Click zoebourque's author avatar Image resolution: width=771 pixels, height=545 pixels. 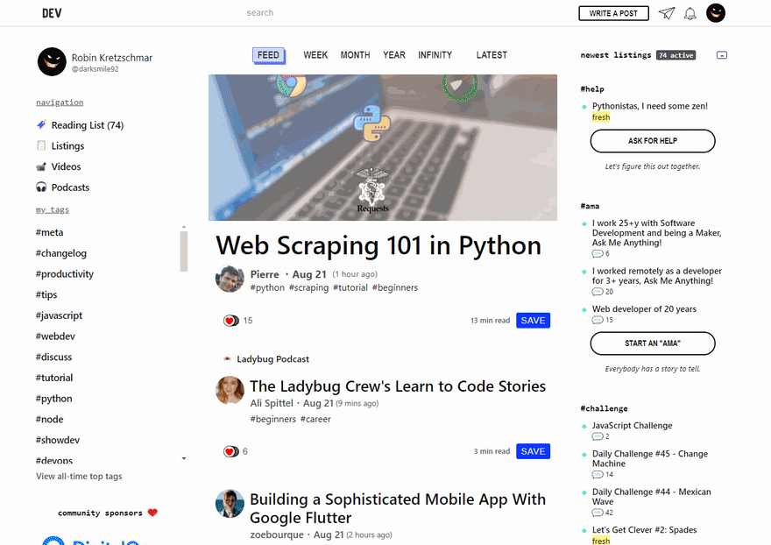230,504
